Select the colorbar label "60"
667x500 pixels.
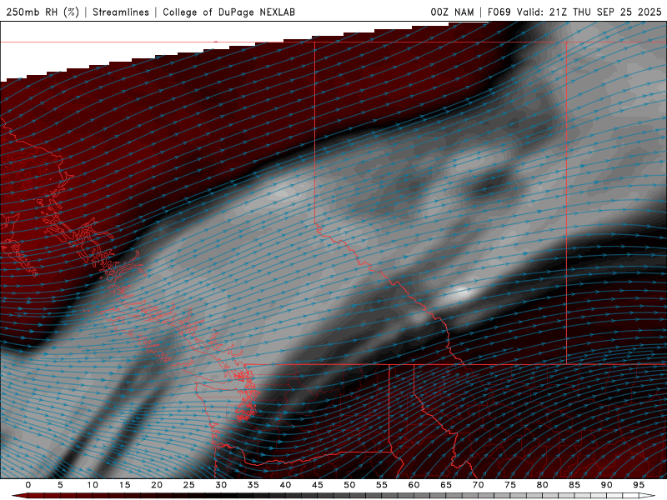(x=414, y=485)
